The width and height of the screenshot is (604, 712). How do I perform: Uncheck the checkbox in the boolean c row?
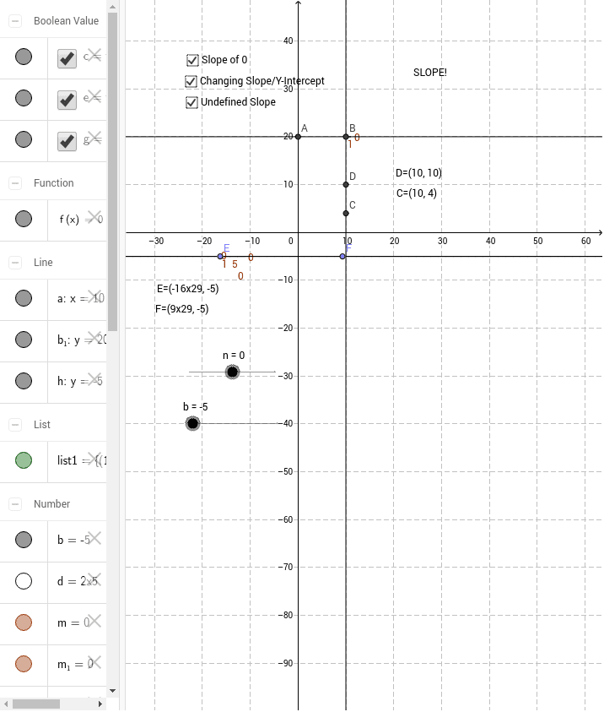(67, 58)
